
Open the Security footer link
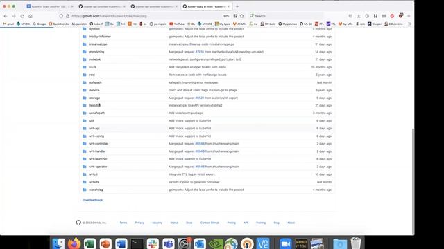coord(157,223)
